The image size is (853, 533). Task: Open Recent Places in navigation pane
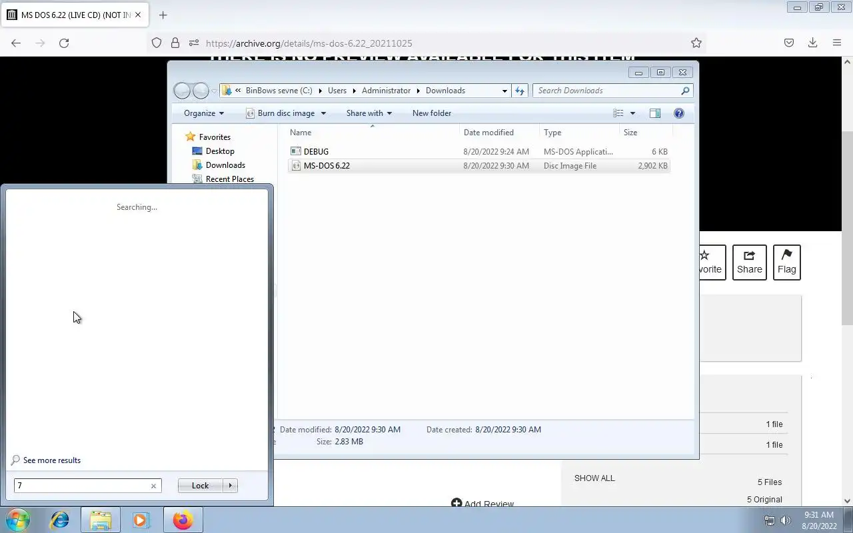tap(230, 179)
